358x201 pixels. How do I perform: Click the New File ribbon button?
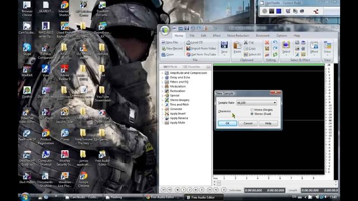click(x=169, y=42)
